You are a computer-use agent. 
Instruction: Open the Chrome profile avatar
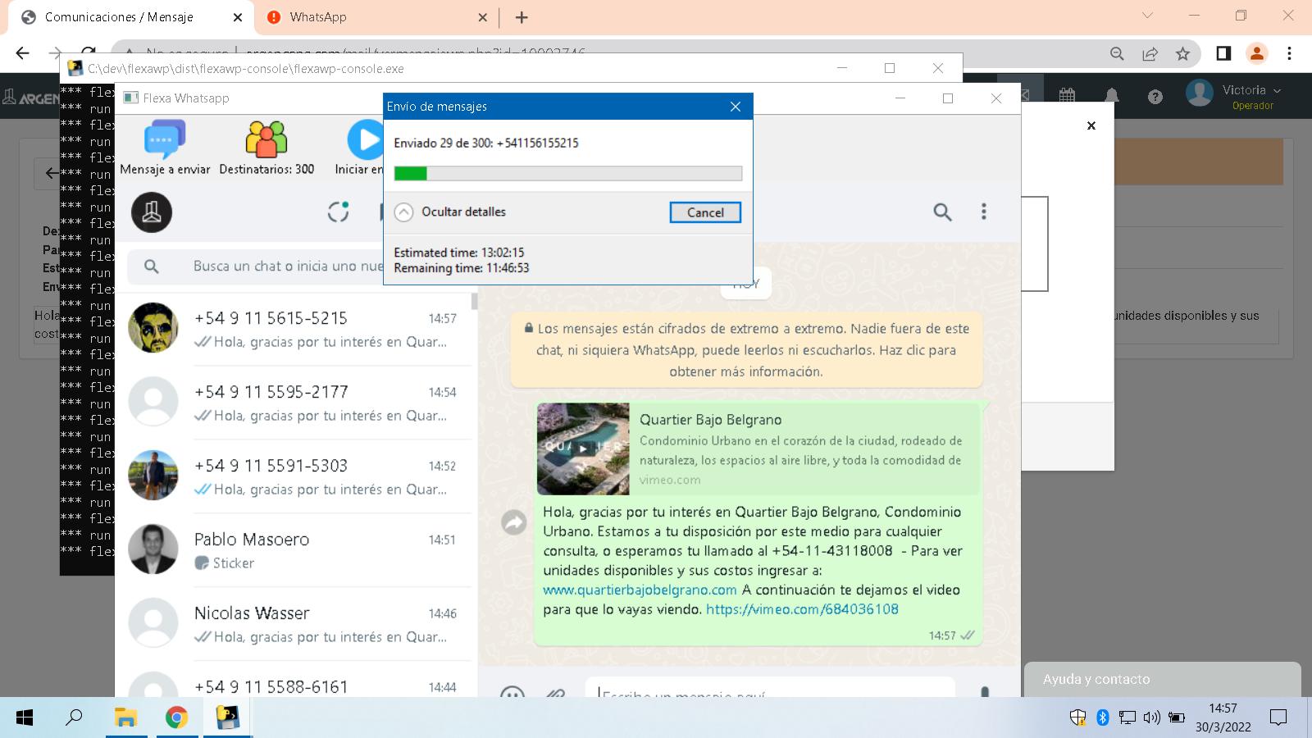click(1256, 53)
